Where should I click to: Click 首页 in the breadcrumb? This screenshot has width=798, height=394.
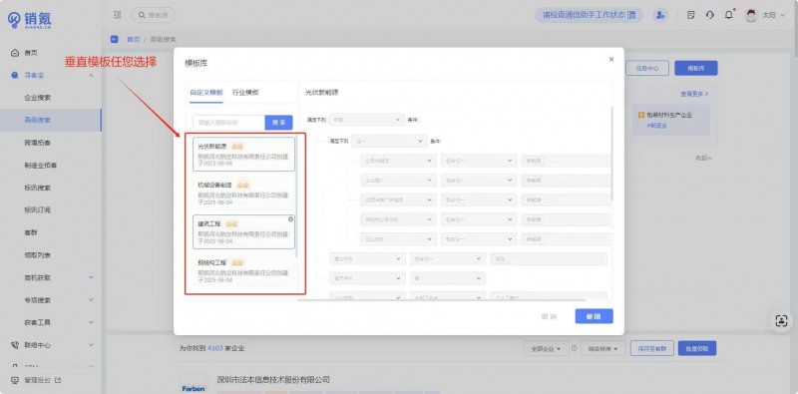(x=133, y=39)
